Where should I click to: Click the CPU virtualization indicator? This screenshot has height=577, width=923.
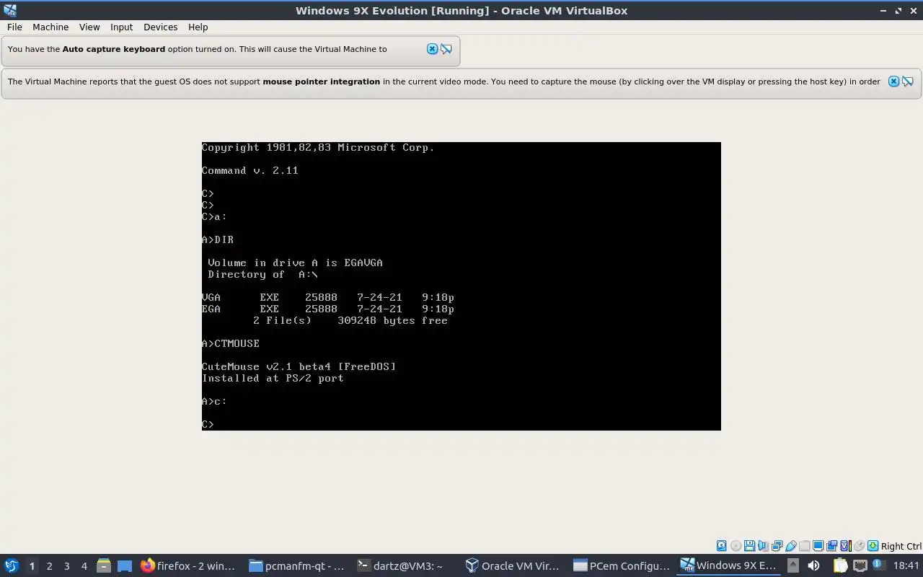coord(846,546)
